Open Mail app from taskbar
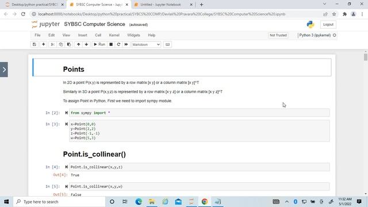Image resolution: width=368 pixels, height=207 pixels. point(178,202)
